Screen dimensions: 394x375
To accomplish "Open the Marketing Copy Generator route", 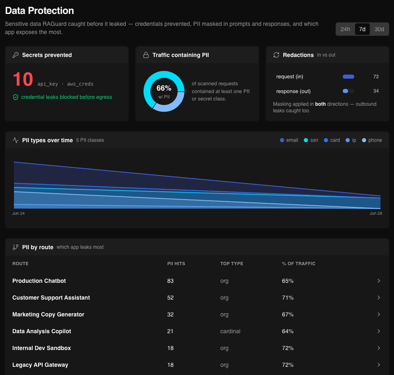I will (x=48, y=314).
